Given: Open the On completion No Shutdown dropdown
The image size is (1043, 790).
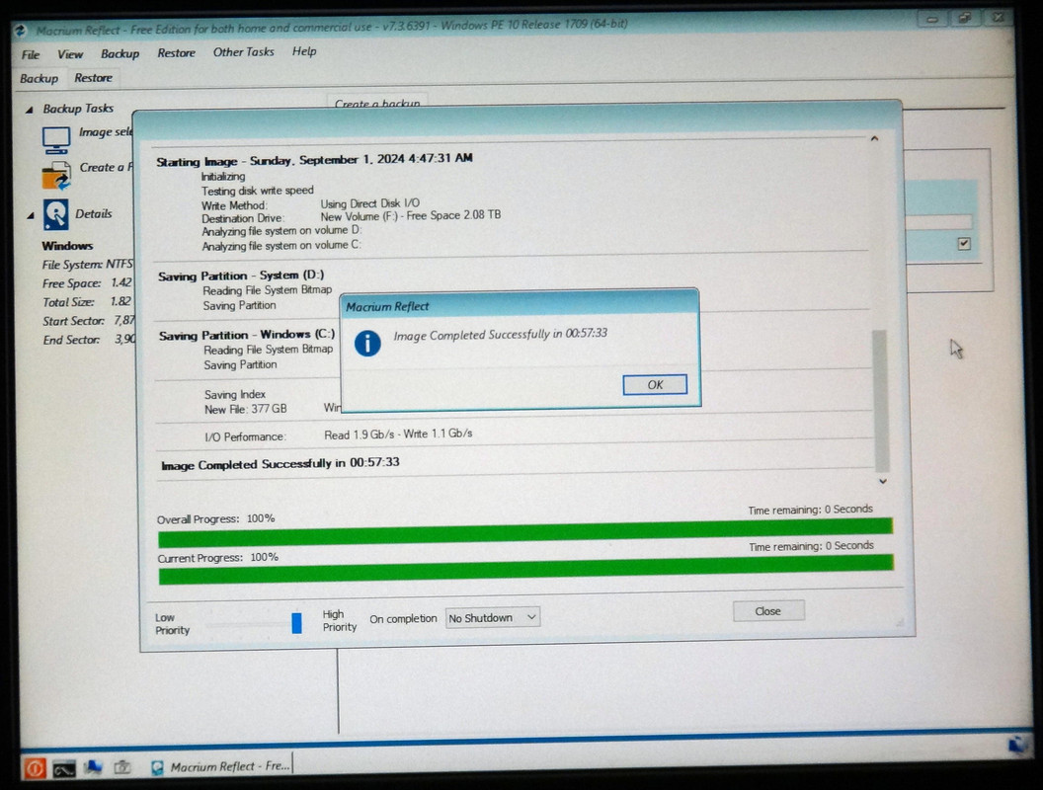Looking at the screenshot, I should (492, 618).
